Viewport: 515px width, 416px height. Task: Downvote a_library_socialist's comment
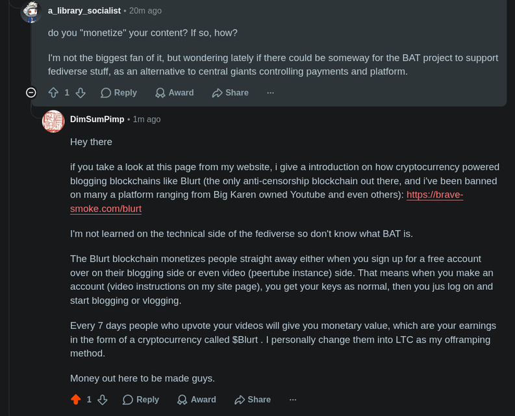coord(81,93)
